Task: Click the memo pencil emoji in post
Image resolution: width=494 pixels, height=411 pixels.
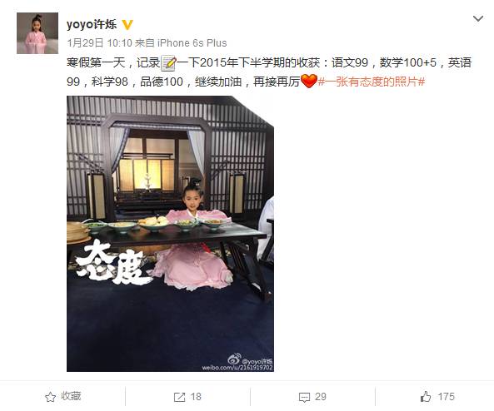Action: coord(168,62)
